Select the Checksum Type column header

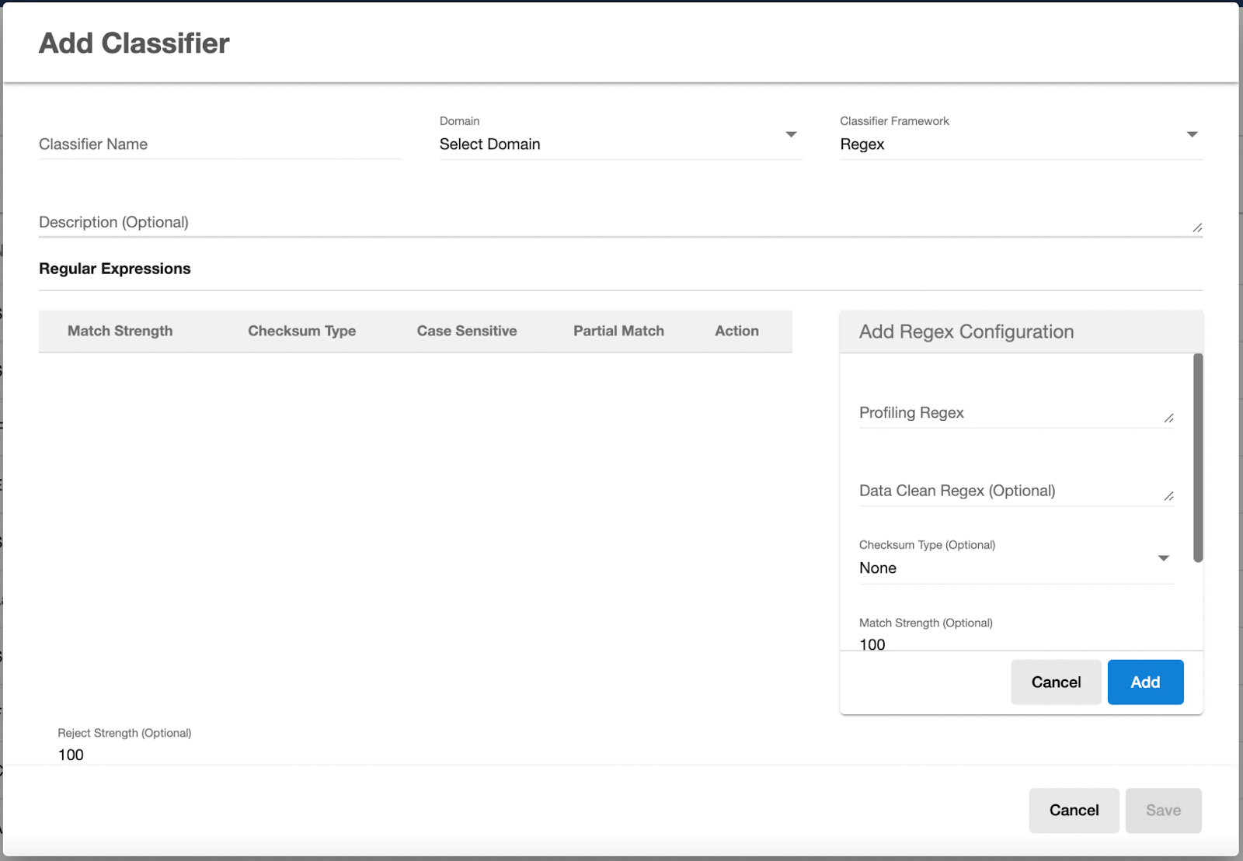(301, 332)
